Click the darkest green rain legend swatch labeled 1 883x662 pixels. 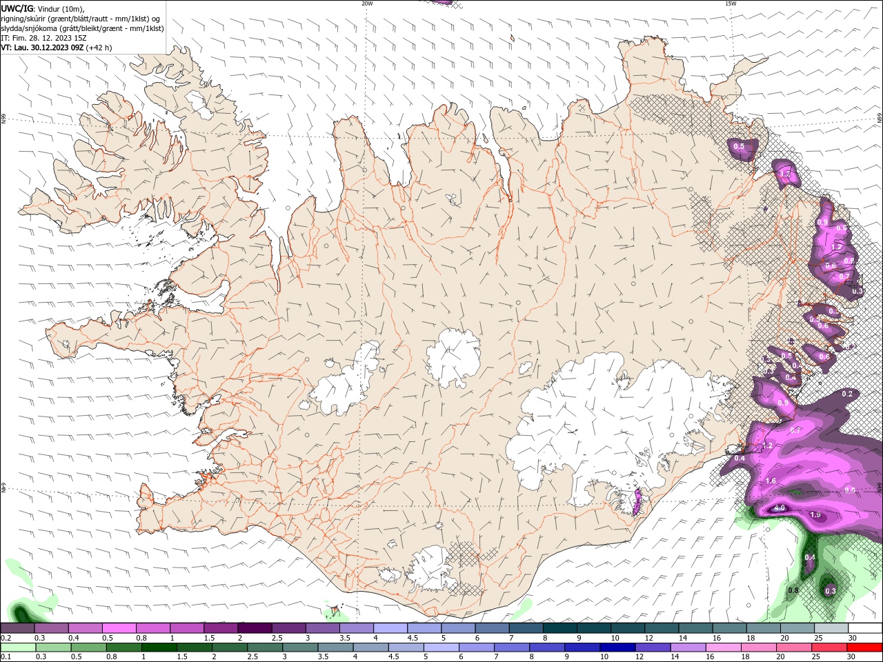[158, 648]
